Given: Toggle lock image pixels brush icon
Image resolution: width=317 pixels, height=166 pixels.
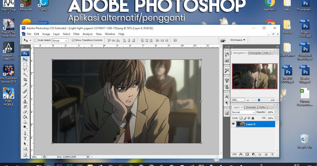Looking at the screenshot, I should coord(245,118).
